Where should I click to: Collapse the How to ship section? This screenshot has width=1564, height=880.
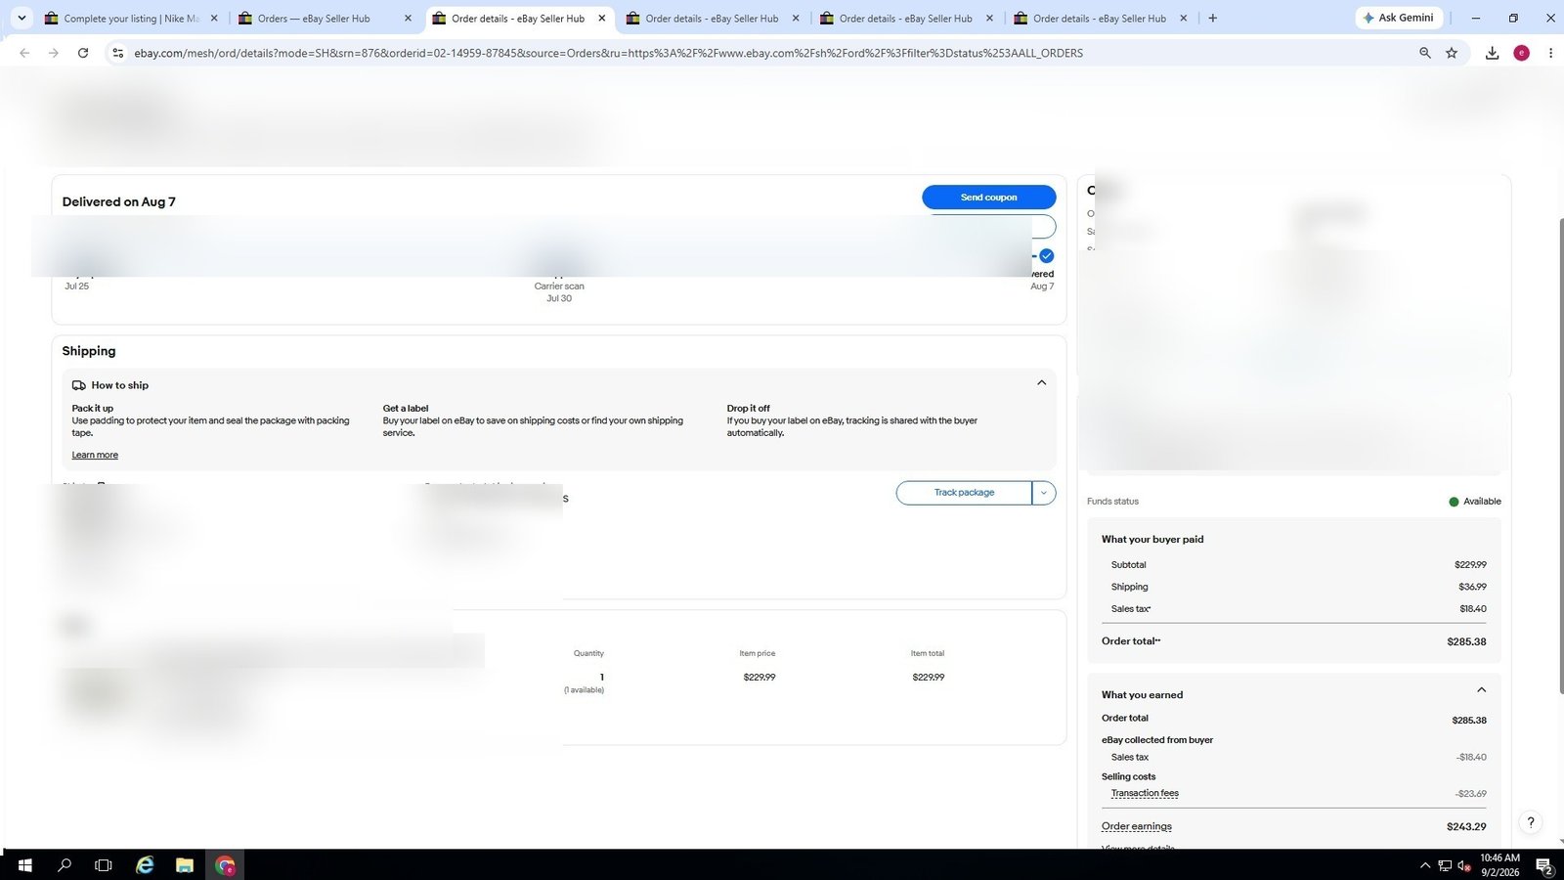point(1041,383)
